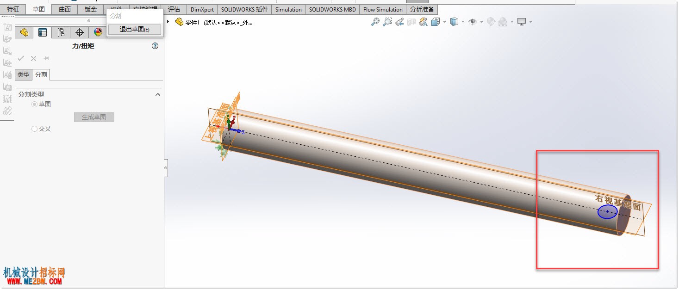The width and height of the screenshot is (679, 290).
Task: Confirm with the green checkmark OK icon
Action: pos(21,58)
